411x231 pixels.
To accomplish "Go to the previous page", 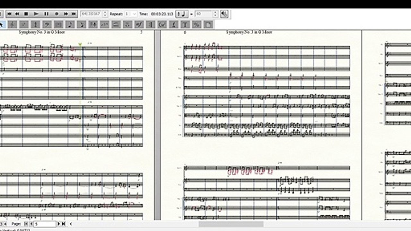I will pyautogui.click(x=31, y=224).
